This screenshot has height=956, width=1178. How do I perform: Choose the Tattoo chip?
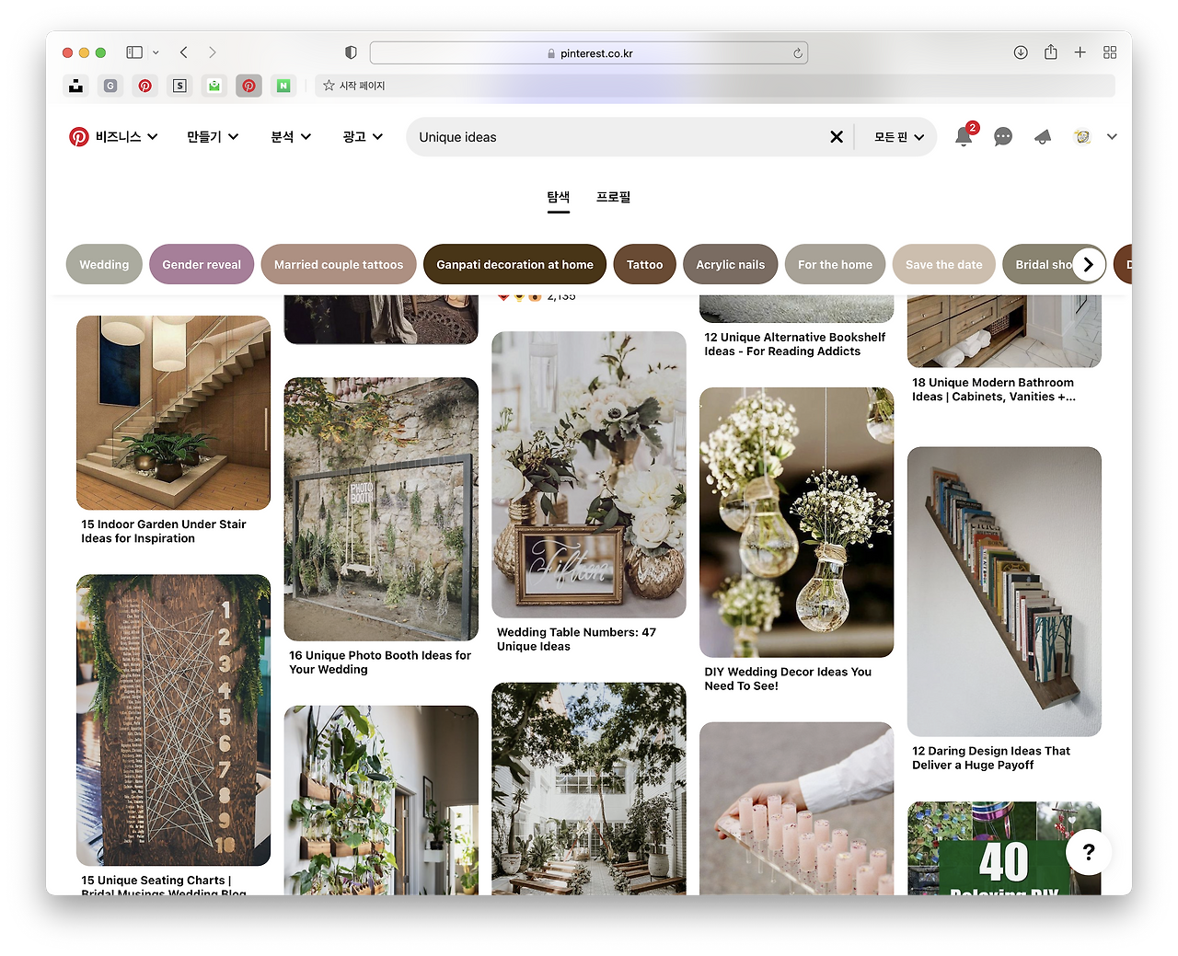[x=645, y=264]
